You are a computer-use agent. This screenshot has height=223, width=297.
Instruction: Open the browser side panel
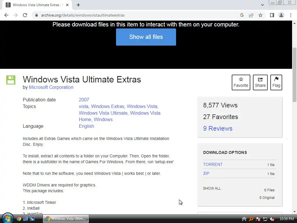[272, 15]
